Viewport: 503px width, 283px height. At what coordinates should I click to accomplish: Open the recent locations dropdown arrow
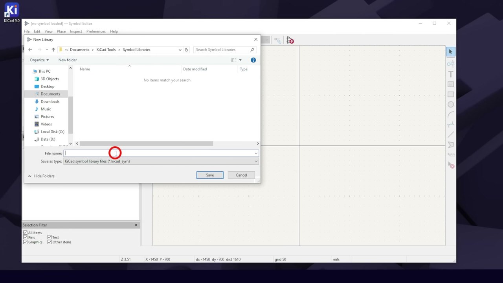[x=47, y=50]
